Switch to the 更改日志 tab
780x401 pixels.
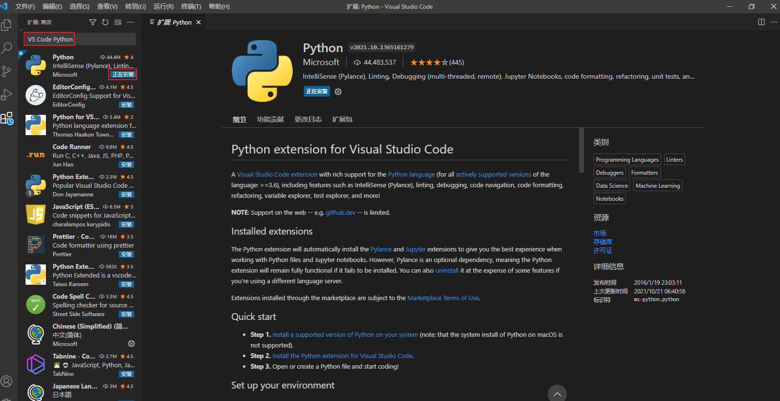308,119
